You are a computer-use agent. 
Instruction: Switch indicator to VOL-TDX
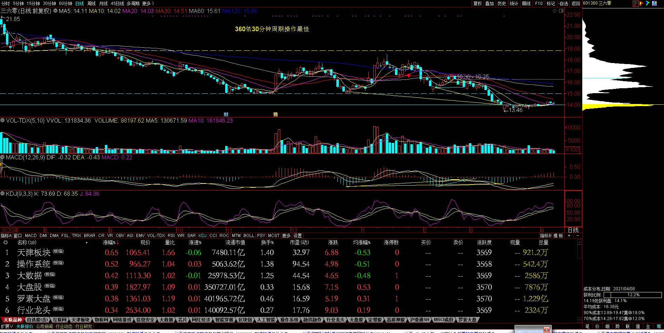coord(156,236)
